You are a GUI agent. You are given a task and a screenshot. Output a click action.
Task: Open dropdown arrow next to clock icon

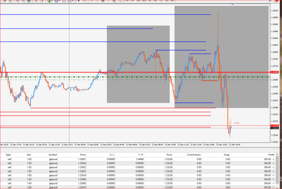pos(60,1)
